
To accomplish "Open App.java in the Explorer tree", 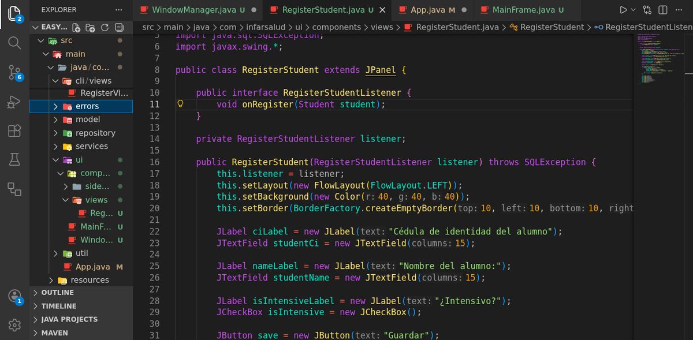I will coord(81,267).
